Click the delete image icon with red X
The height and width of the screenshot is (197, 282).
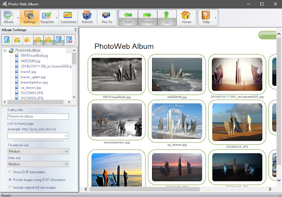(x=69, y=40)
